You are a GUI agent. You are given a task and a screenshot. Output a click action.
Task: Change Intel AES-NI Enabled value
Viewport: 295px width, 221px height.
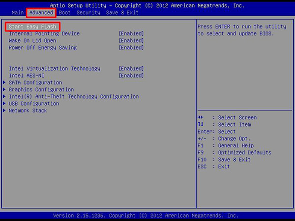pos(131,76)
